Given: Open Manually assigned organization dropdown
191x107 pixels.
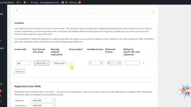Looking at the screenshot, I should coord(60,63).
